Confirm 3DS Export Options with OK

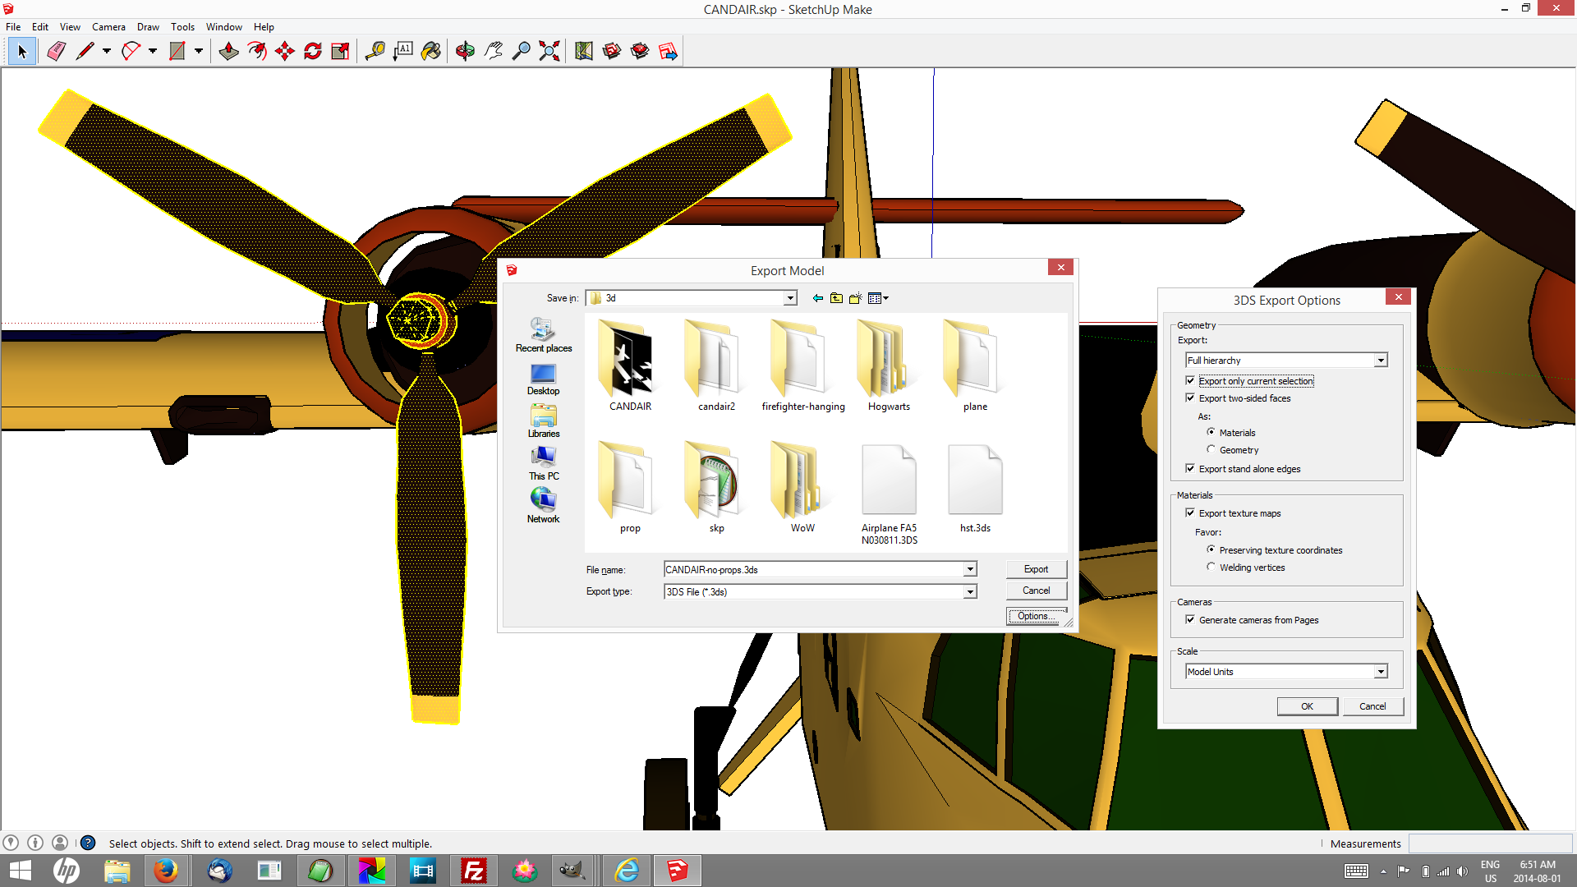tap(1307, 706)
